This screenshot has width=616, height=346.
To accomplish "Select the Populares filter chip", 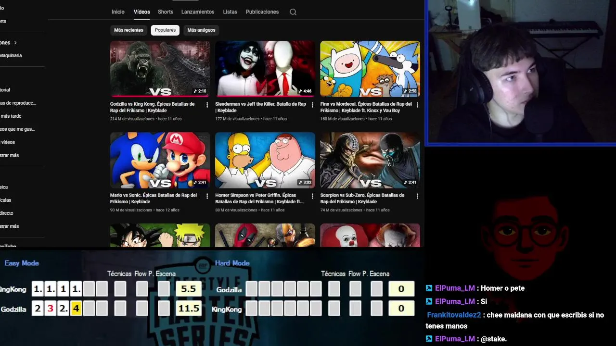I will tap(165, 30).
